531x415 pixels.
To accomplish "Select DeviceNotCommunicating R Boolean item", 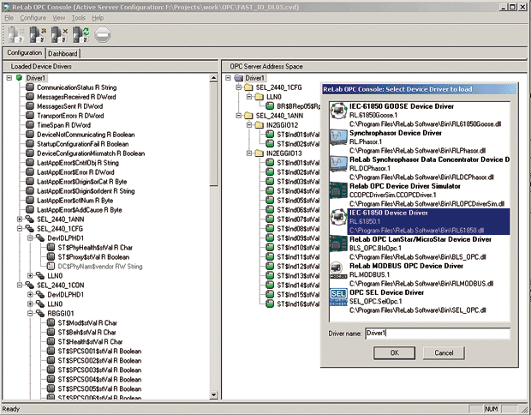I will (x=86, y=135).
